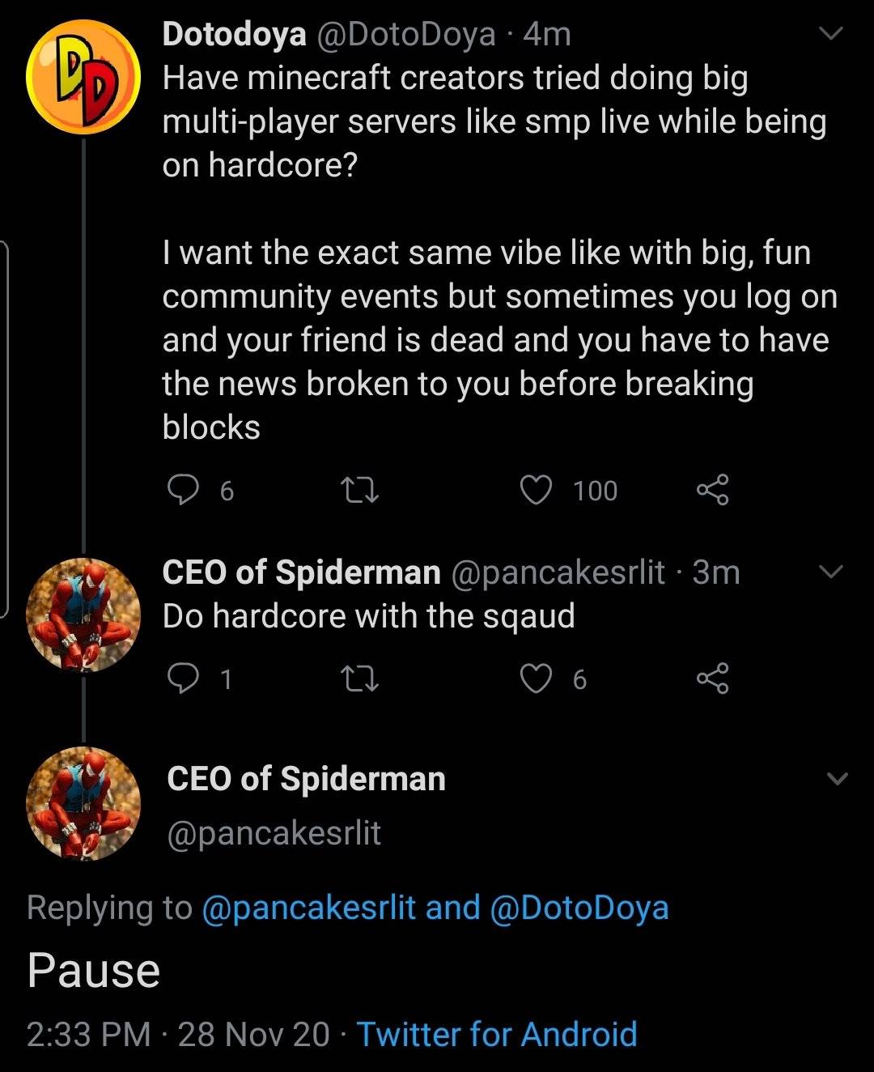Open Spiderman avatar on the 'Pause' tweet
The image size is (874, 1072).
83,803
